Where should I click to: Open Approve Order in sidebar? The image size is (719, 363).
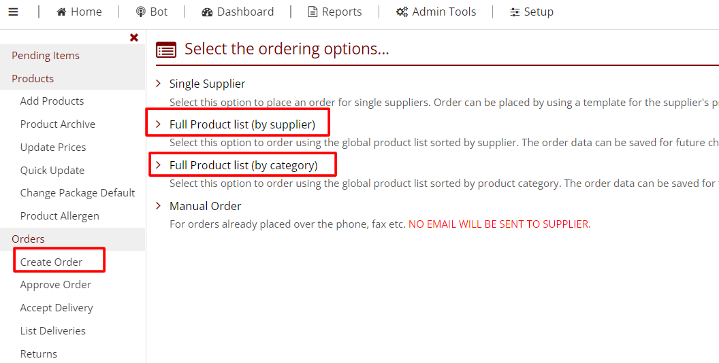(56, 285)
